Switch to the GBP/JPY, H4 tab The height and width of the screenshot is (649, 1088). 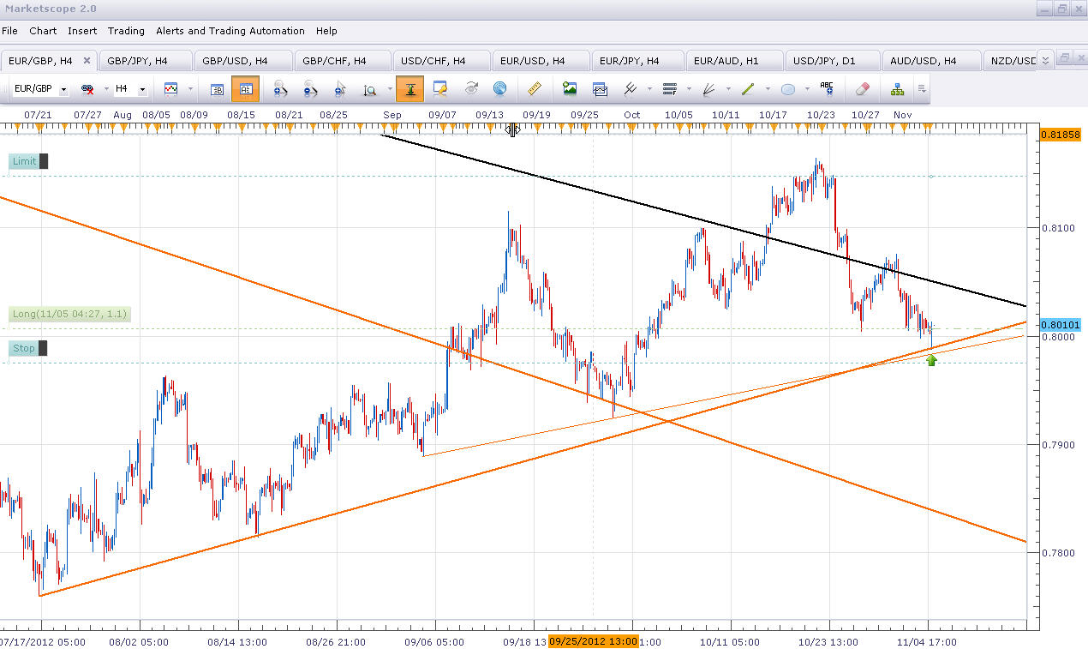(x=137, y=61)
